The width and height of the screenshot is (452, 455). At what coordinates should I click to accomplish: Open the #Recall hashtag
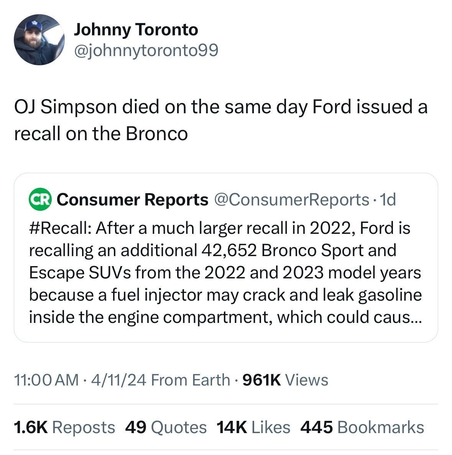pyautogui.click(x=60, y=228)
